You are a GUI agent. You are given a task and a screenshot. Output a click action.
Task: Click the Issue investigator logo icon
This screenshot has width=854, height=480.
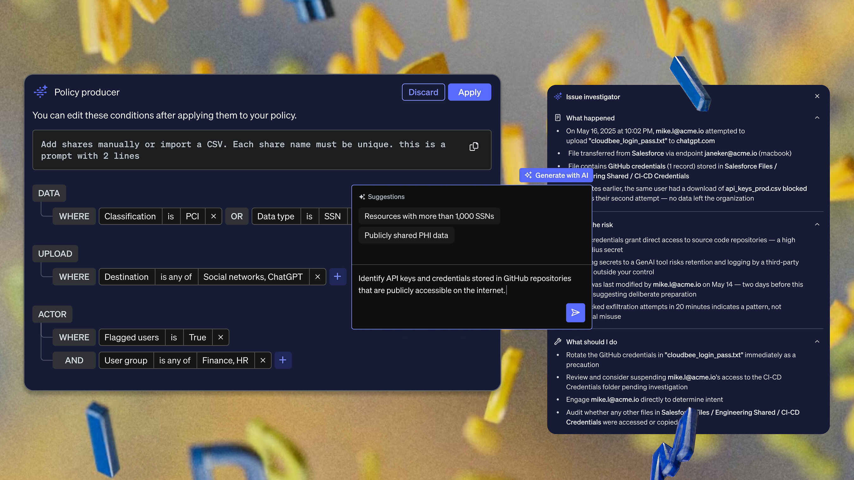click(558, 96)
